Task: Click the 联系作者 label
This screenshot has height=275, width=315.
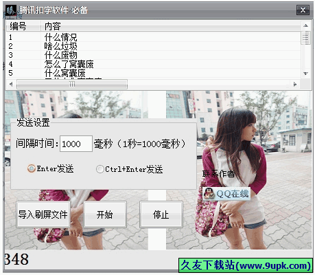Action: [x=218, y=174]
